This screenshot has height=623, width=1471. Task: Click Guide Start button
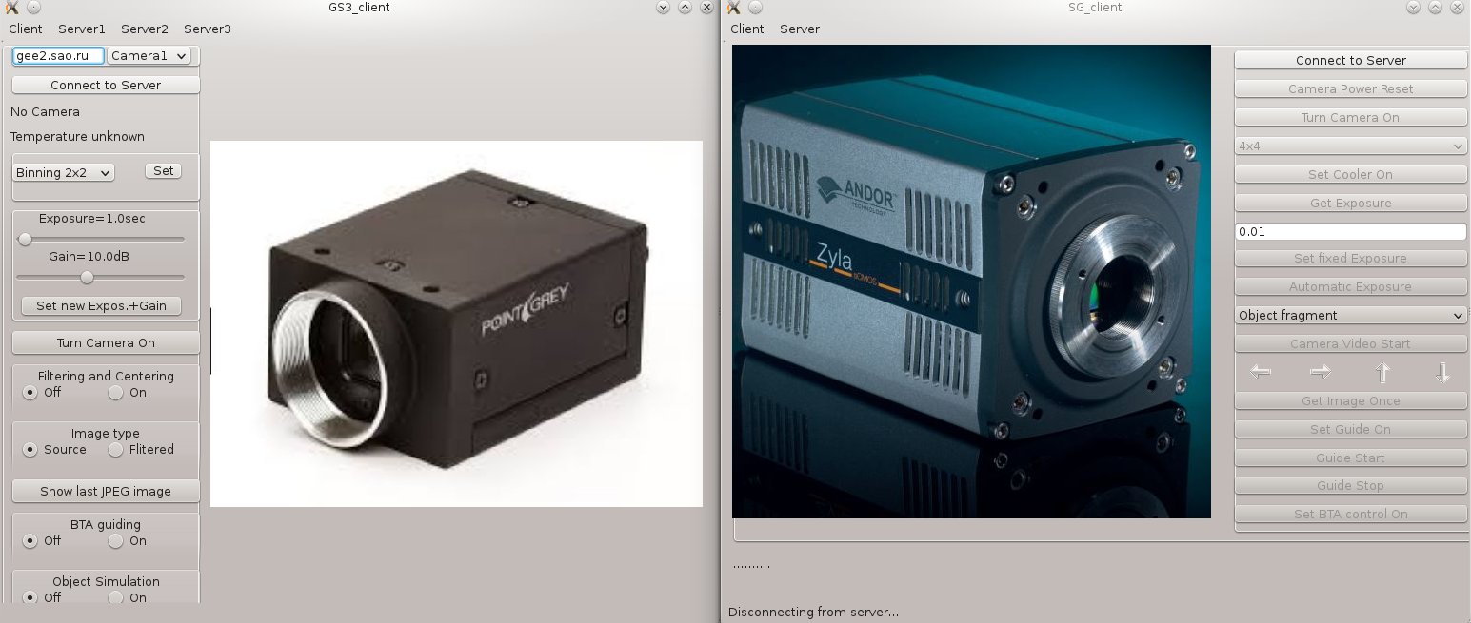[1350, 458]
